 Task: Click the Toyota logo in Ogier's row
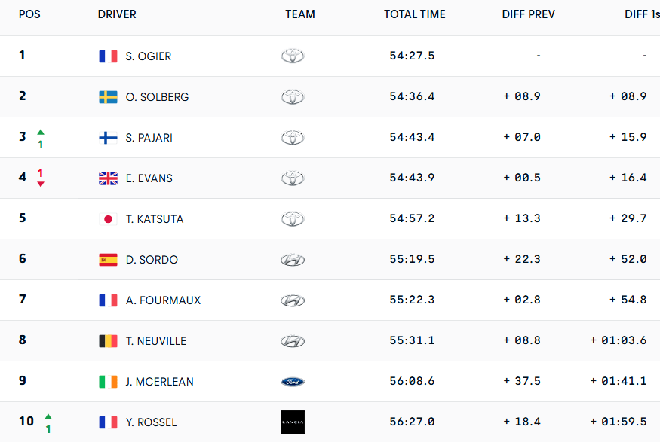(293, 56)
